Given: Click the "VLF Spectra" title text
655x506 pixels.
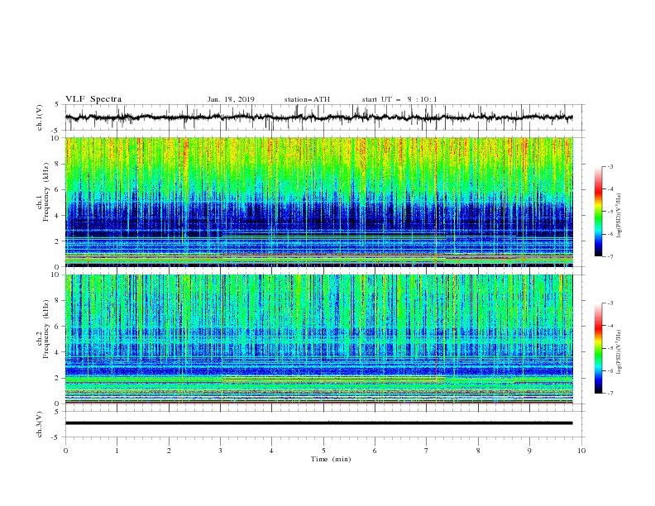Looking at the screenshot, I should click(x=93, y=99).
